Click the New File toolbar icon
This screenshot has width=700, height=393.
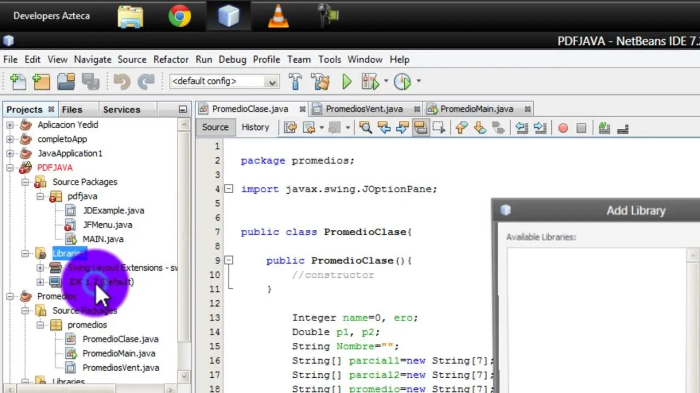click(17, 82)
